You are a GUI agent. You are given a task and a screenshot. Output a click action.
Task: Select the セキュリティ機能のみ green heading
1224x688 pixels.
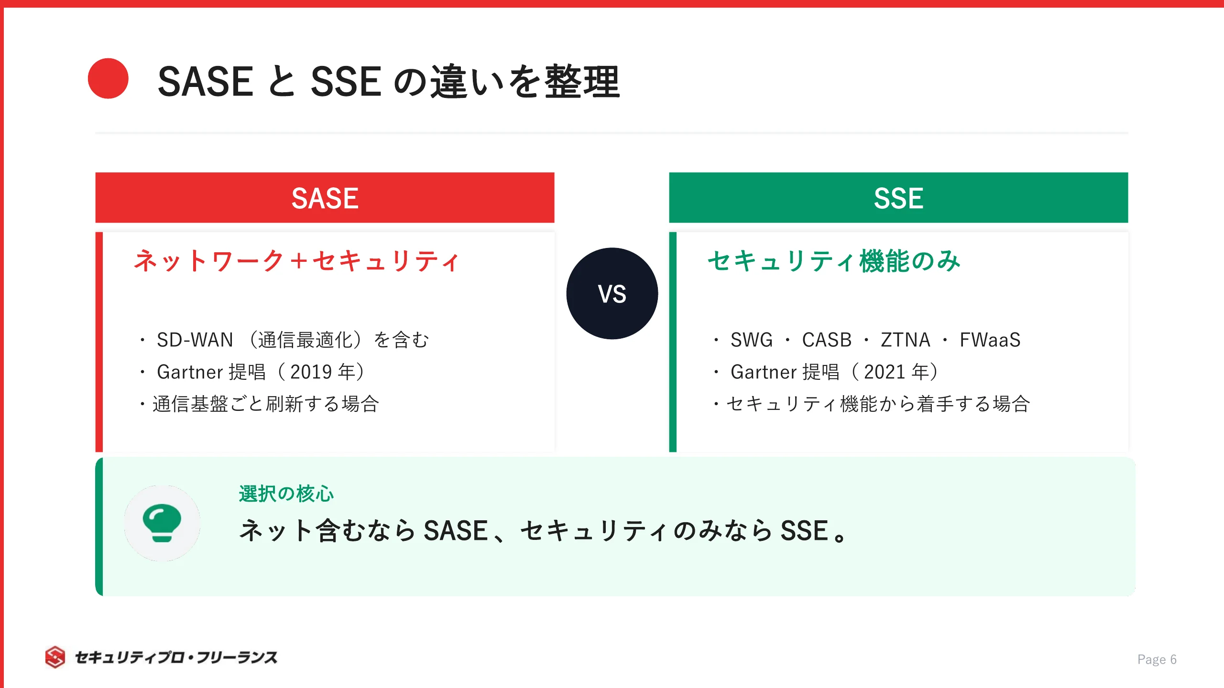point(834,261)
